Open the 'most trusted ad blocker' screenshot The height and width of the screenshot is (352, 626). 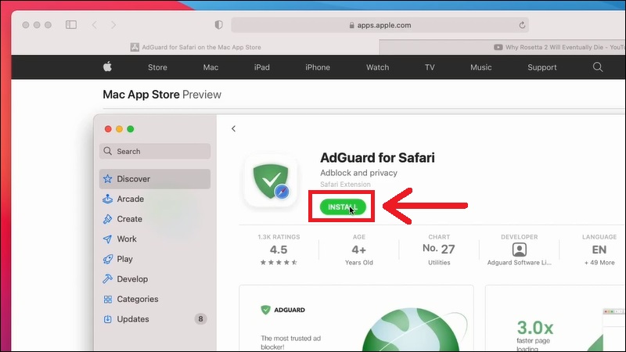356,318
